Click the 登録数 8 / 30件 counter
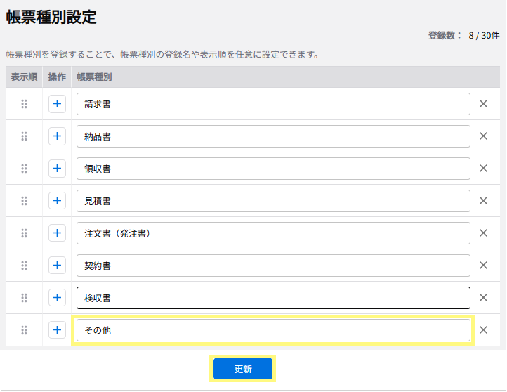Screen dimensions: 507x392 463,35
